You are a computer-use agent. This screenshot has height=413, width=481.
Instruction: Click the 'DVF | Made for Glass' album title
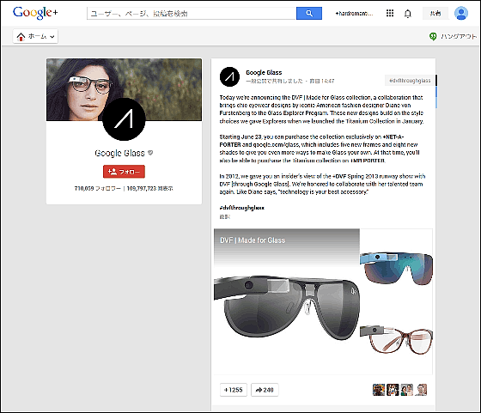pyautogui.click(x=253, y=240)
